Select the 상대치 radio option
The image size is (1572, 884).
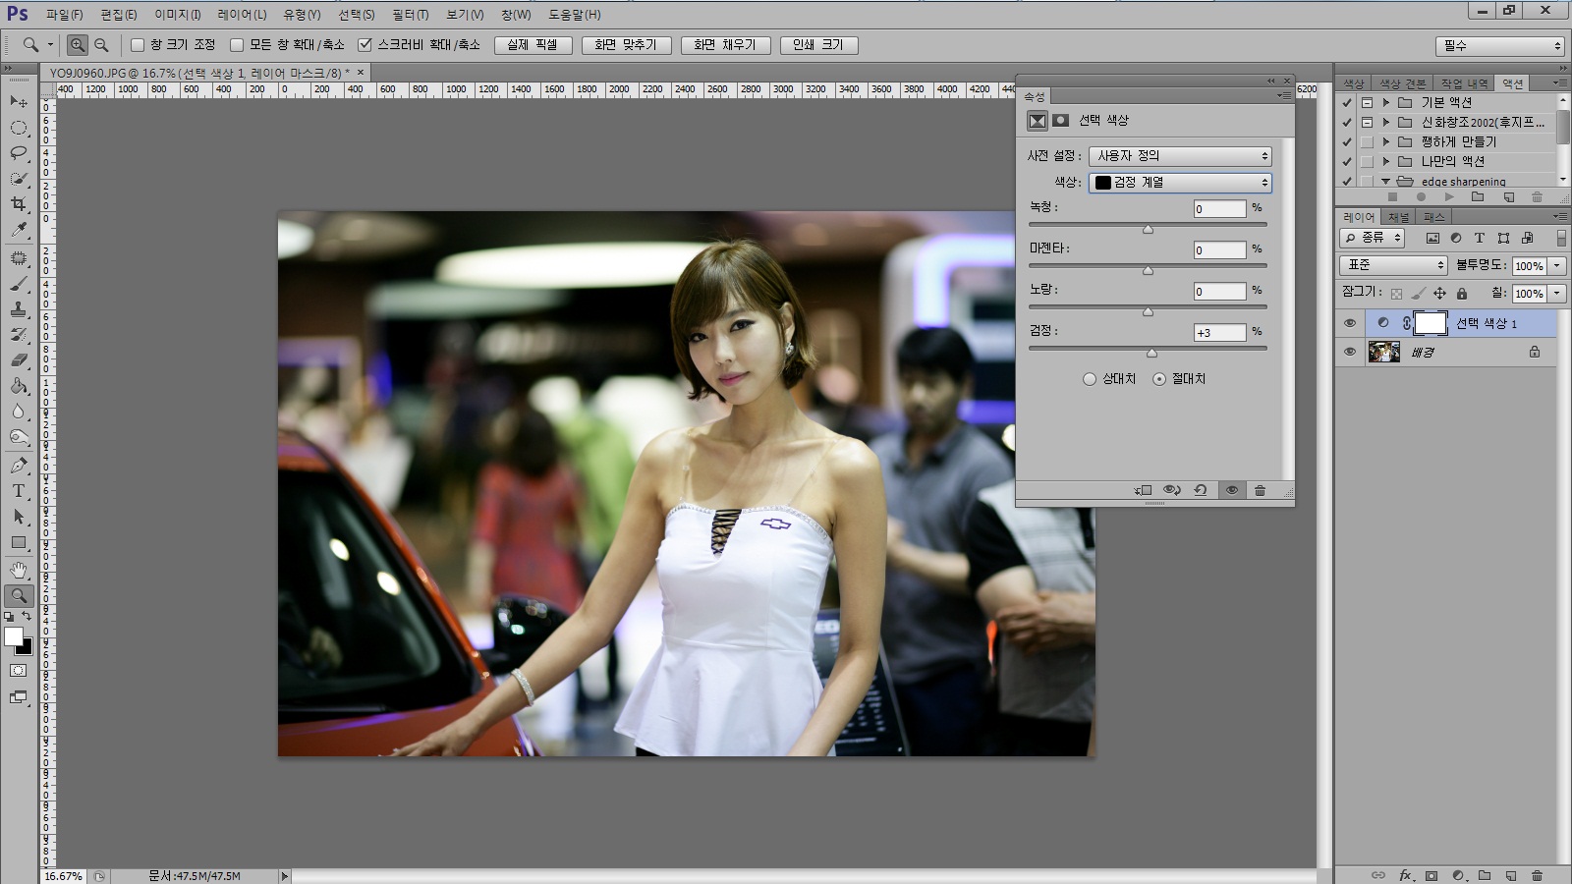[1090, 379]
